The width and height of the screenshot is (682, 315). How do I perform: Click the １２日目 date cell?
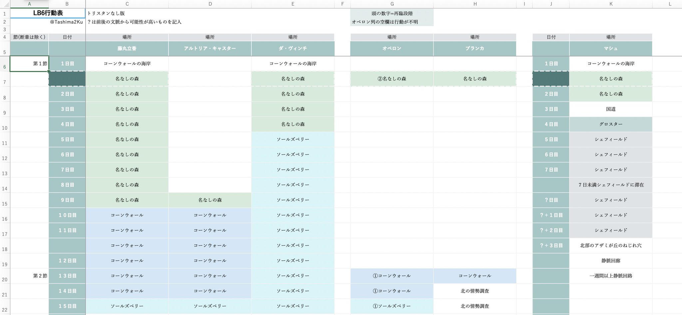67,261
